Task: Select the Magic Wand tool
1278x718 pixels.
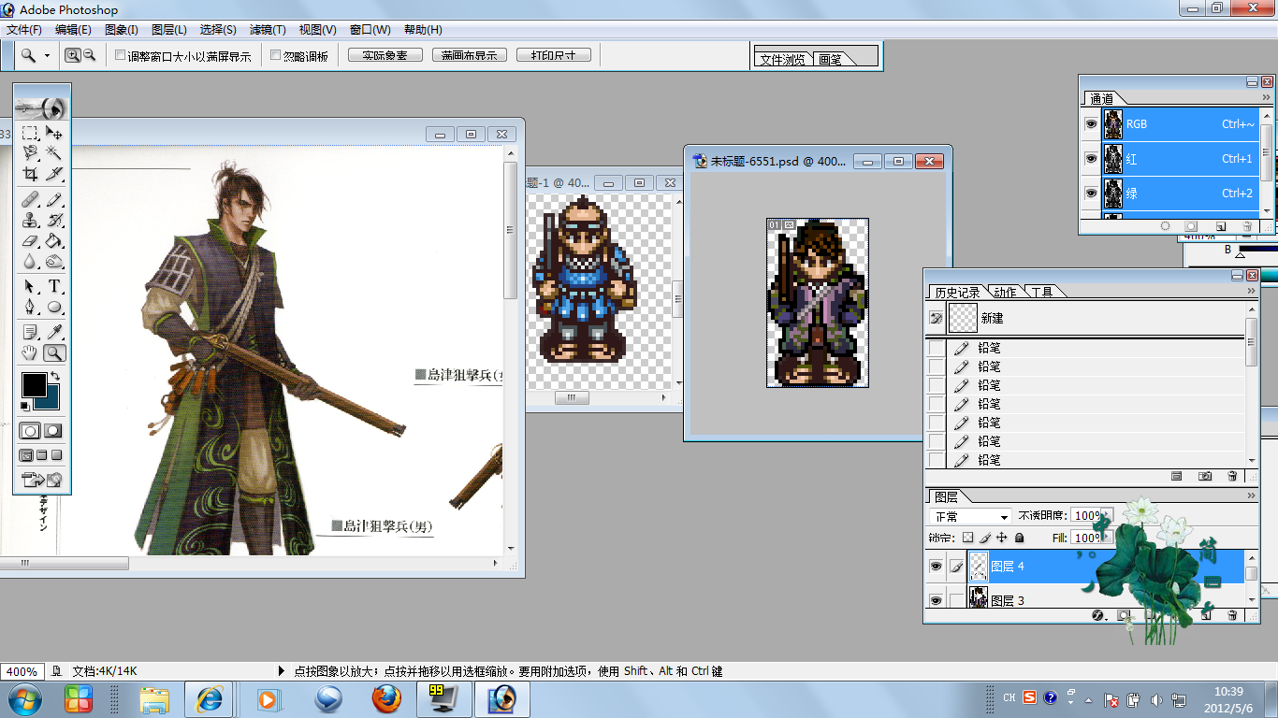Action: [x=54, y=153]
